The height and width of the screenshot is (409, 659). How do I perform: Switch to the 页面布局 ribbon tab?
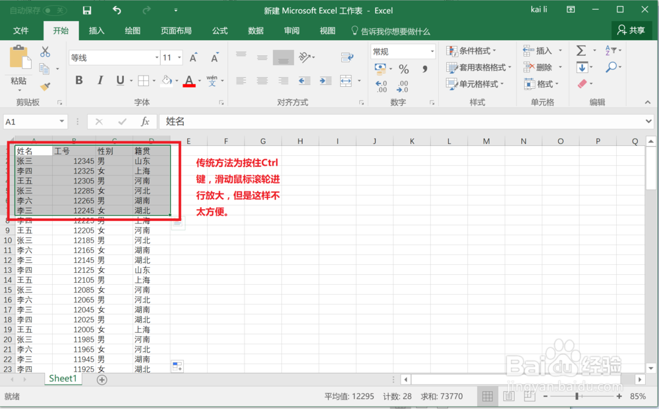[176, 31]
